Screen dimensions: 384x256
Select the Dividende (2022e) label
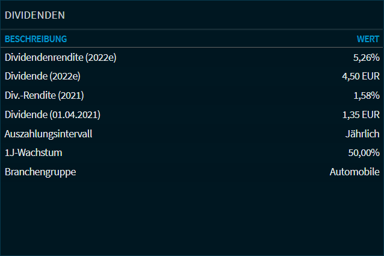pyautogui.click(x=42, y=76)
